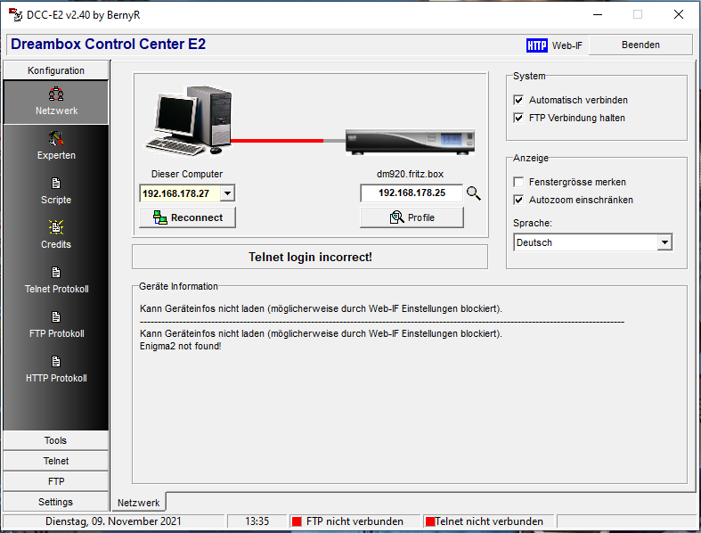Screen dimensions: 701x533
Task: Enable Fenstergrösse merken checkbox
Action: click(x=519, y=182)
